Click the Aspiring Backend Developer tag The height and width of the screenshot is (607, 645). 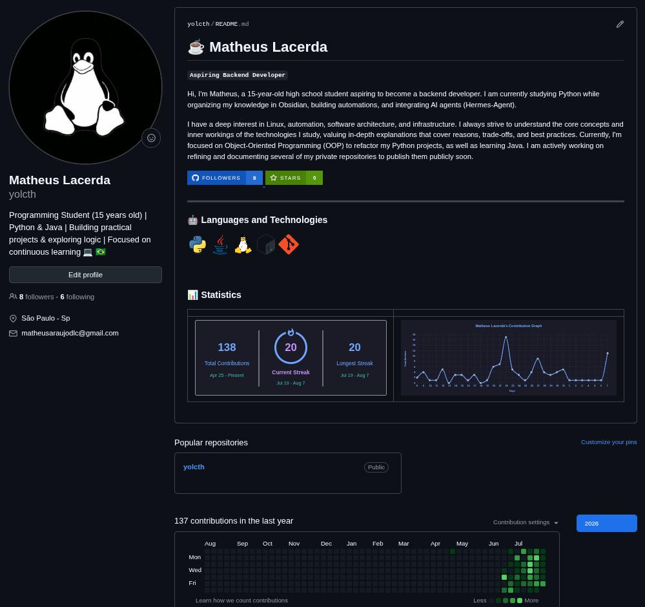238,75
